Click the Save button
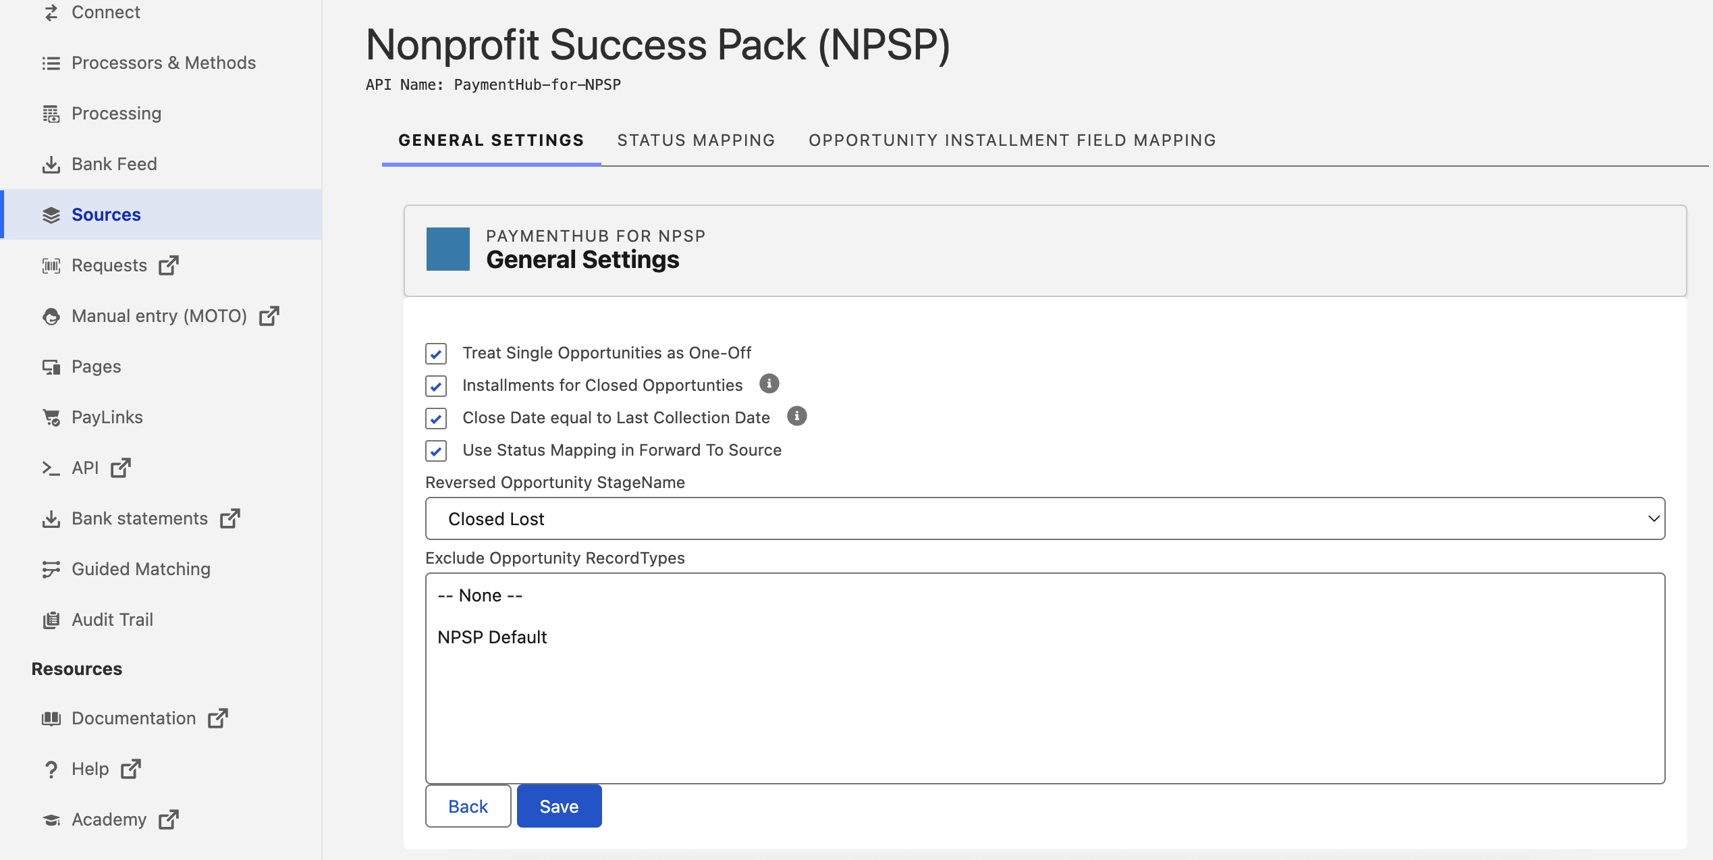This screenshot has width=1713, height=860. [558, 805]
